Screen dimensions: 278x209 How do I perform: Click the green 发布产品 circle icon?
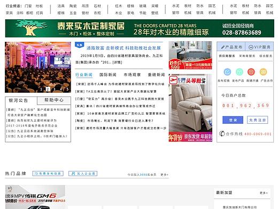coord(240,72)
